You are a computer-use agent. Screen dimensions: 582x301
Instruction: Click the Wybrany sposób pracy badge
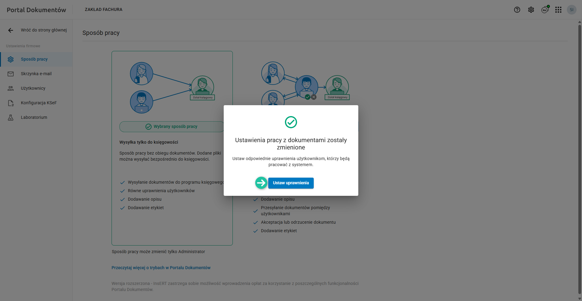pyautogui.click(x=172, y=127)
